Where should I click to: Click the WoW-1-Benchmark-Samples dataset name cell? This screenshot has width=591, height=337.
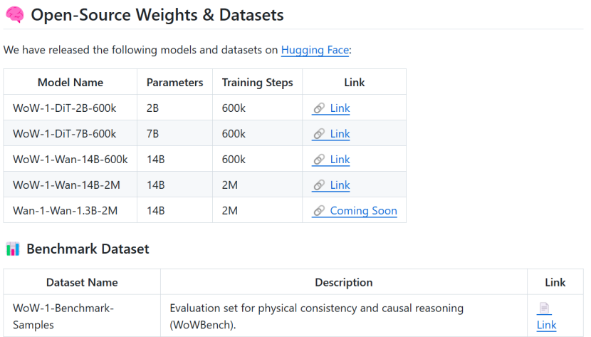coord(63,316)
